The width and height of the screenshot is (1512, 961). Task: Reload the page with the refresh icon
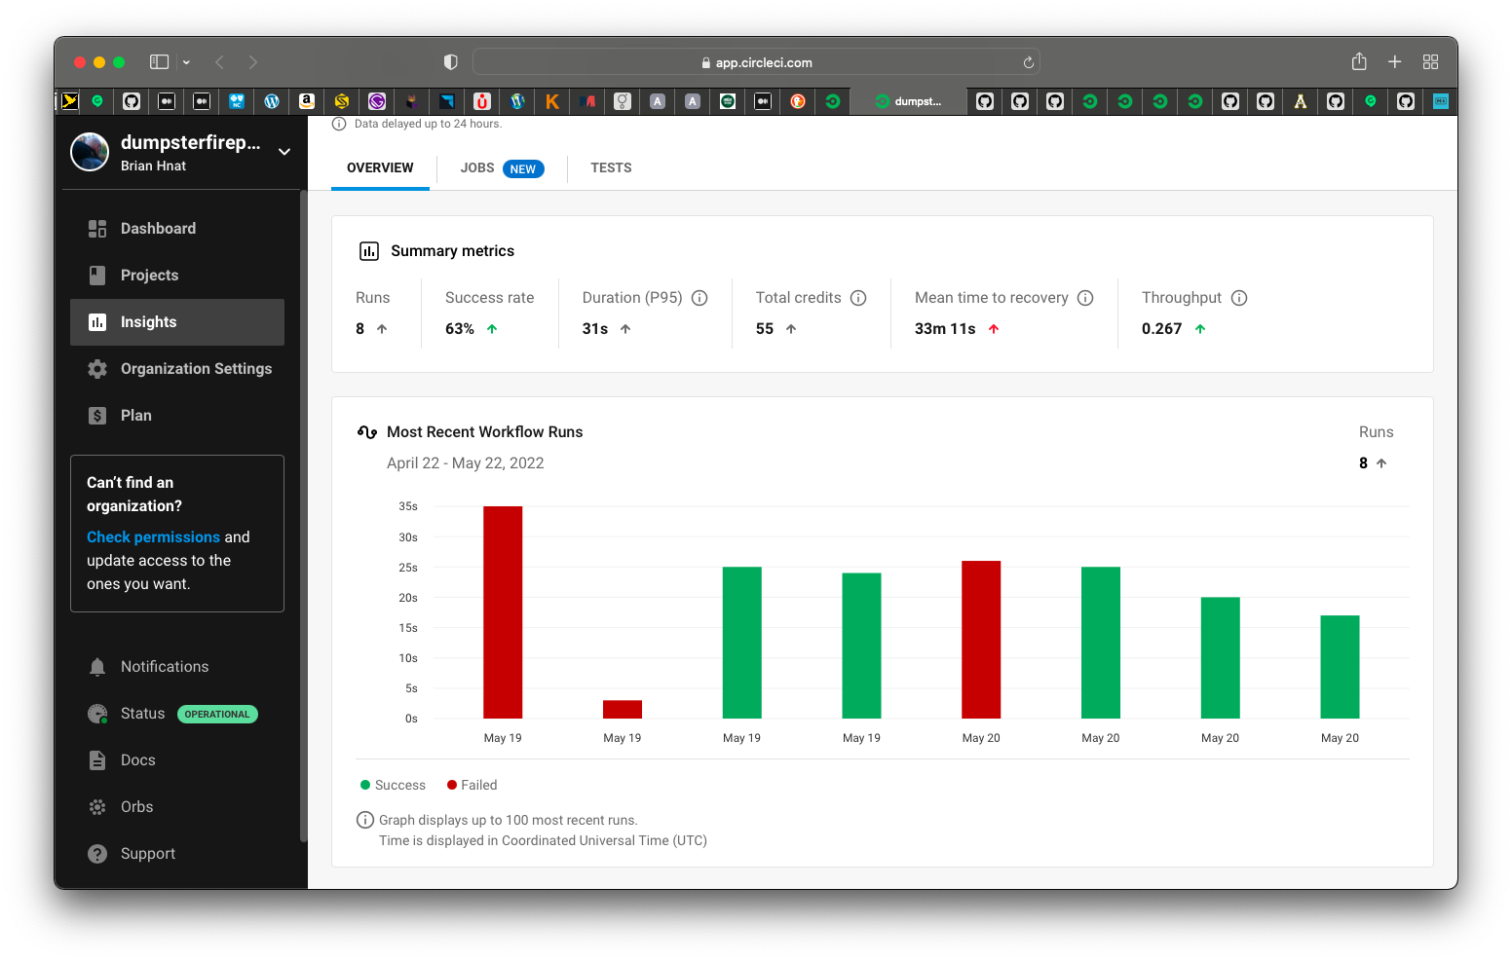pos(1028,62)
